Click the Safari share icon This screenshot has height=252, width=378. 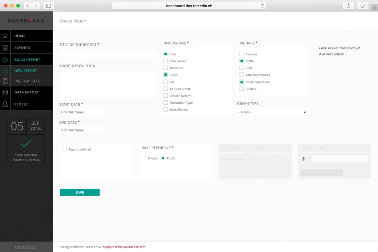point(348,6)
